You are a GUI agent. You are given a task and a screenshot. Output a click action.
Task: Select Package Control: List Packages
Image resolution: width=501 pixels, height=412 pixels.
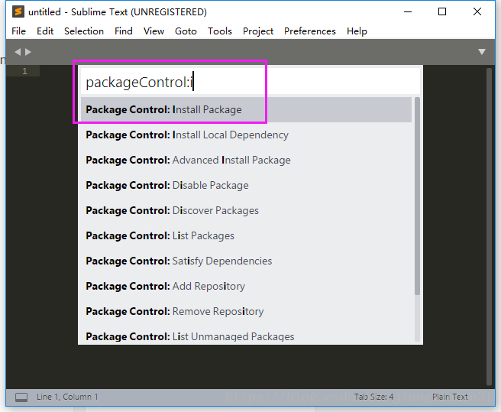coord(246,235)
